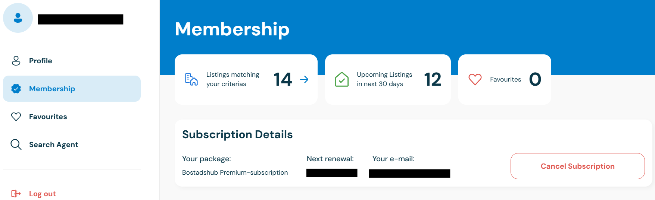
Task: Click the Log out link
Action: pos(43,194)
